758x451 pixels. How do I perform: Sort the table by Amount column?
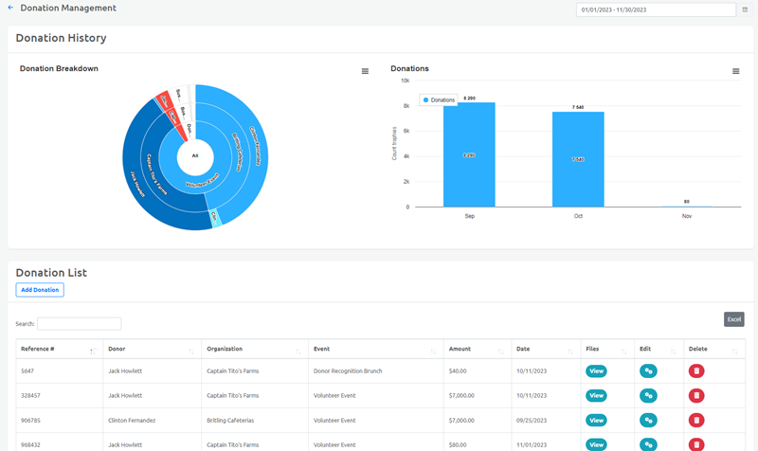[x=478, y=349]
